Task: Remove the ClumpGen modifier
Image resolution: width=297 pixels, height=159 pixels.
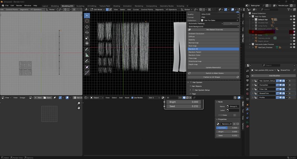Action: pos(290,85)
